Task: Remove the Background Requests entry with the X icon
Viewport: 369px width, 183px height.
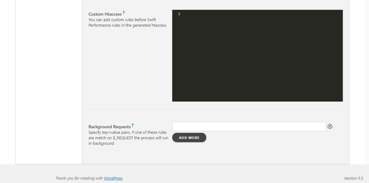Action: click(x=330, y=127)
